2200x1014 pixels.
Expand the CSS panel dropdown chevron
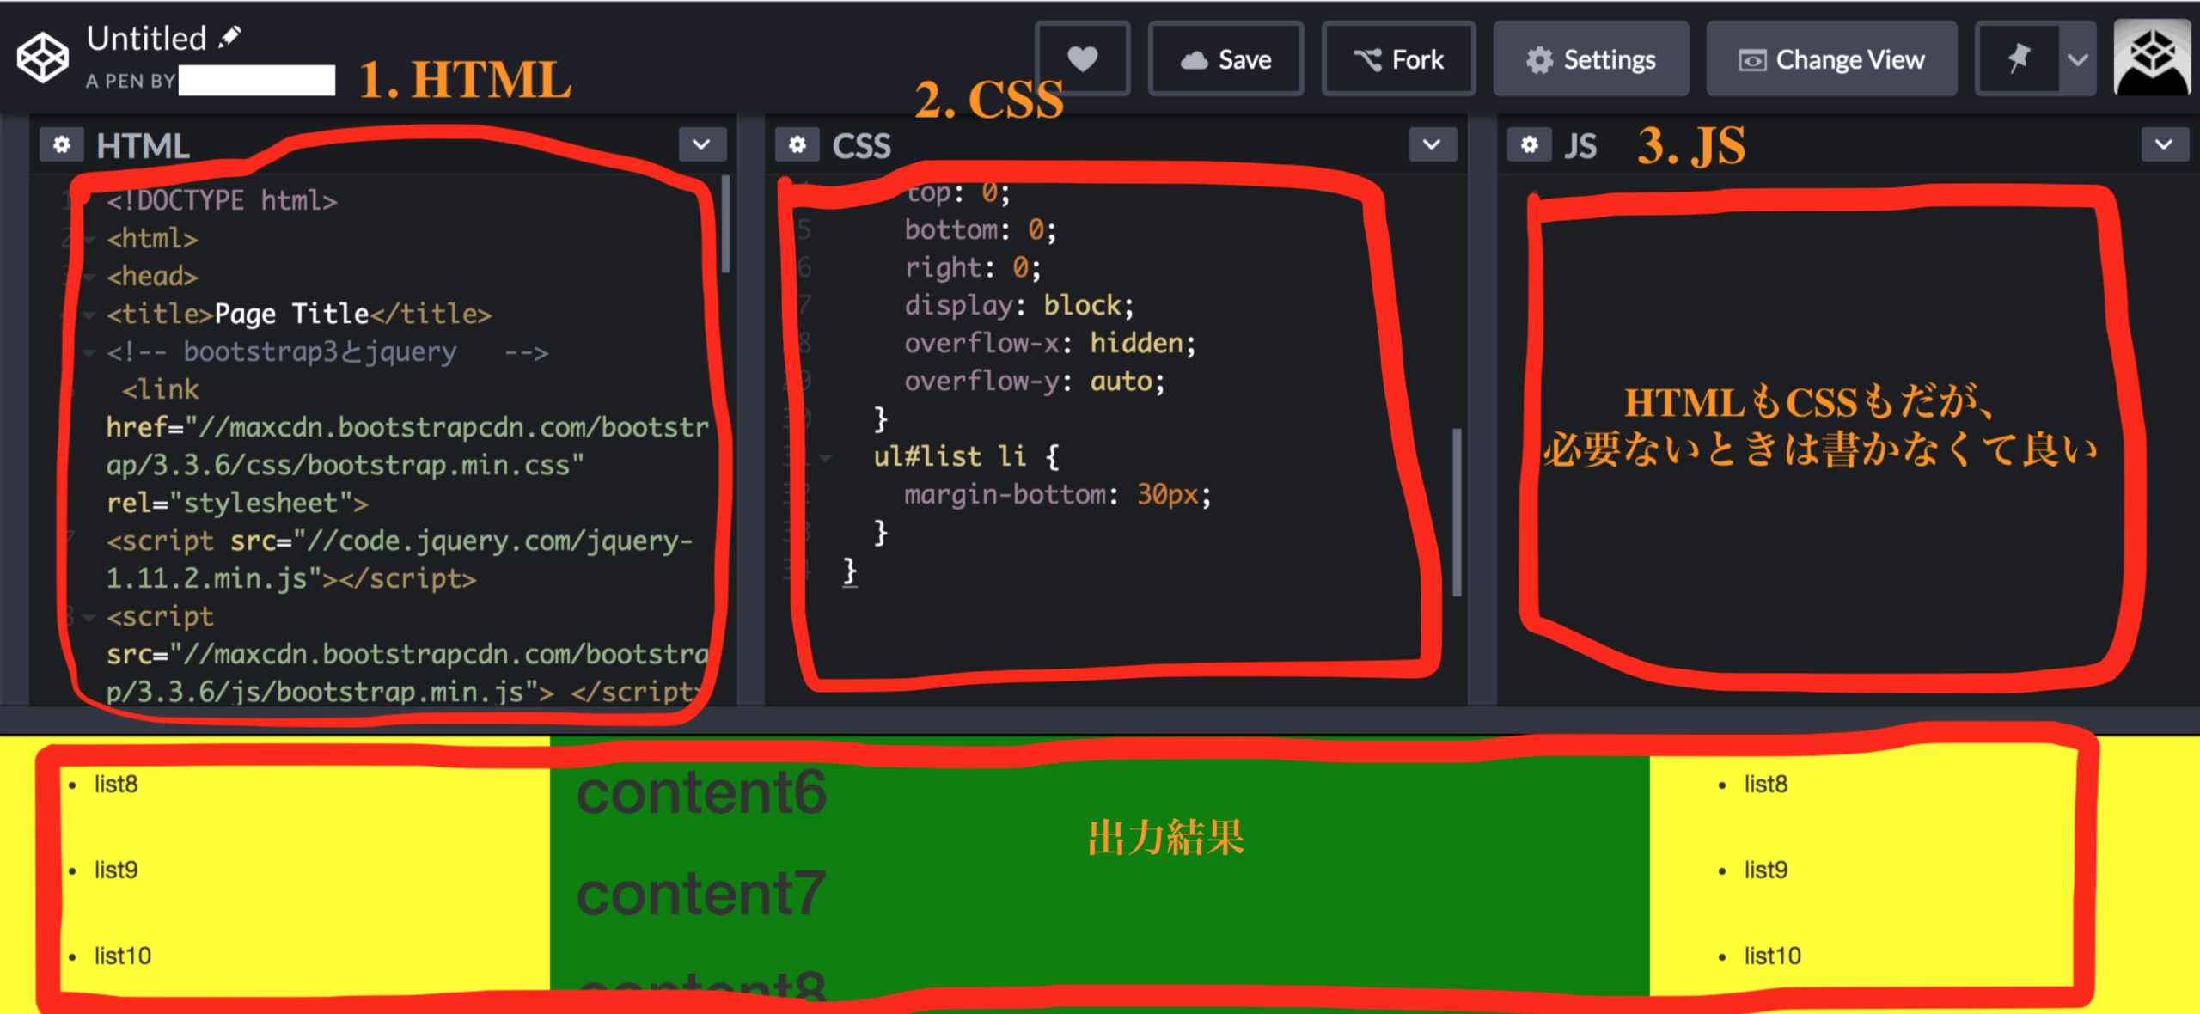tap(1432, 145)
